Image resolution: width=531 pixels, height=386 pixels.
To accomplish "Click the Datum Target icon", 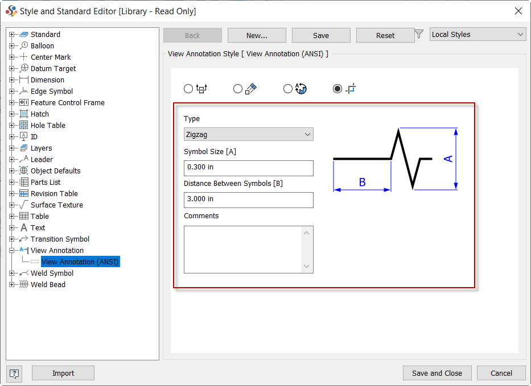I will click(24, 68).
